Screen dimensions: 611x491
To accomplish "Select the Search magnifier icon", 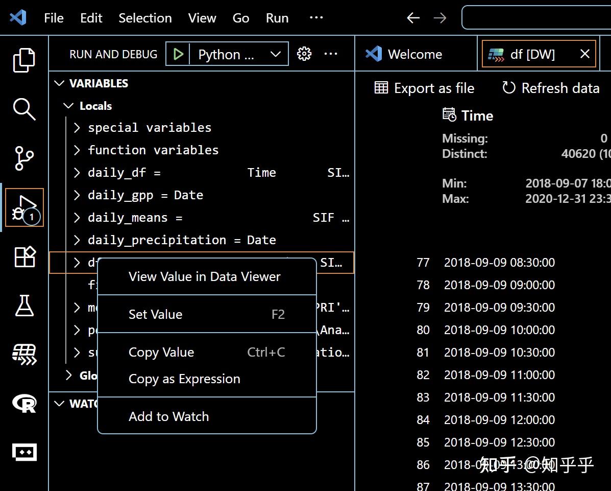I will [x=24, y=109].
